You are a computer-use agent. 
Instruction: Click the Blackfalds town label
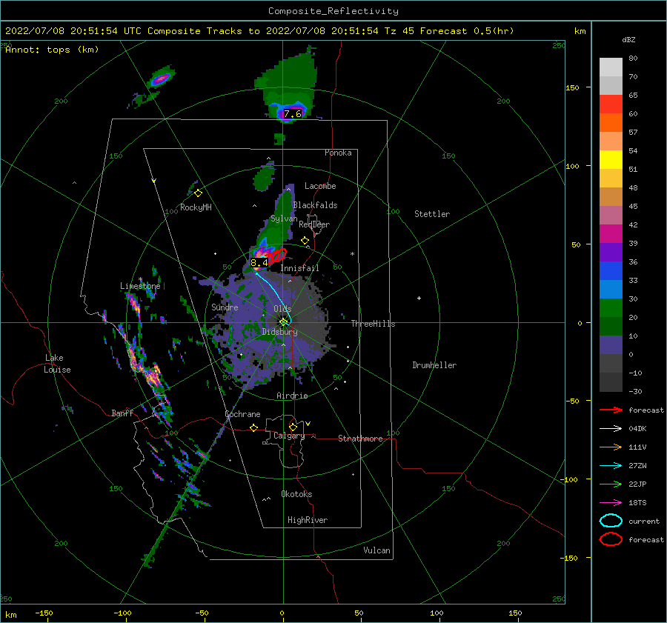pos(315,205)
